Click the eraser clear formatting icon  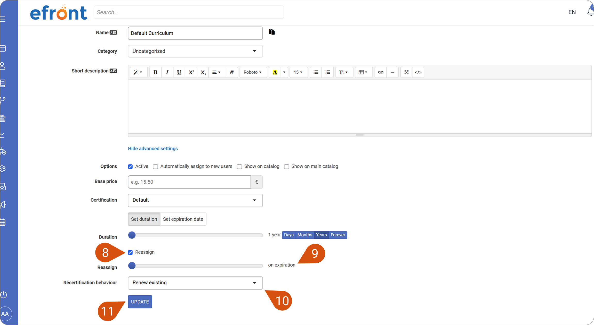(232, 72)
